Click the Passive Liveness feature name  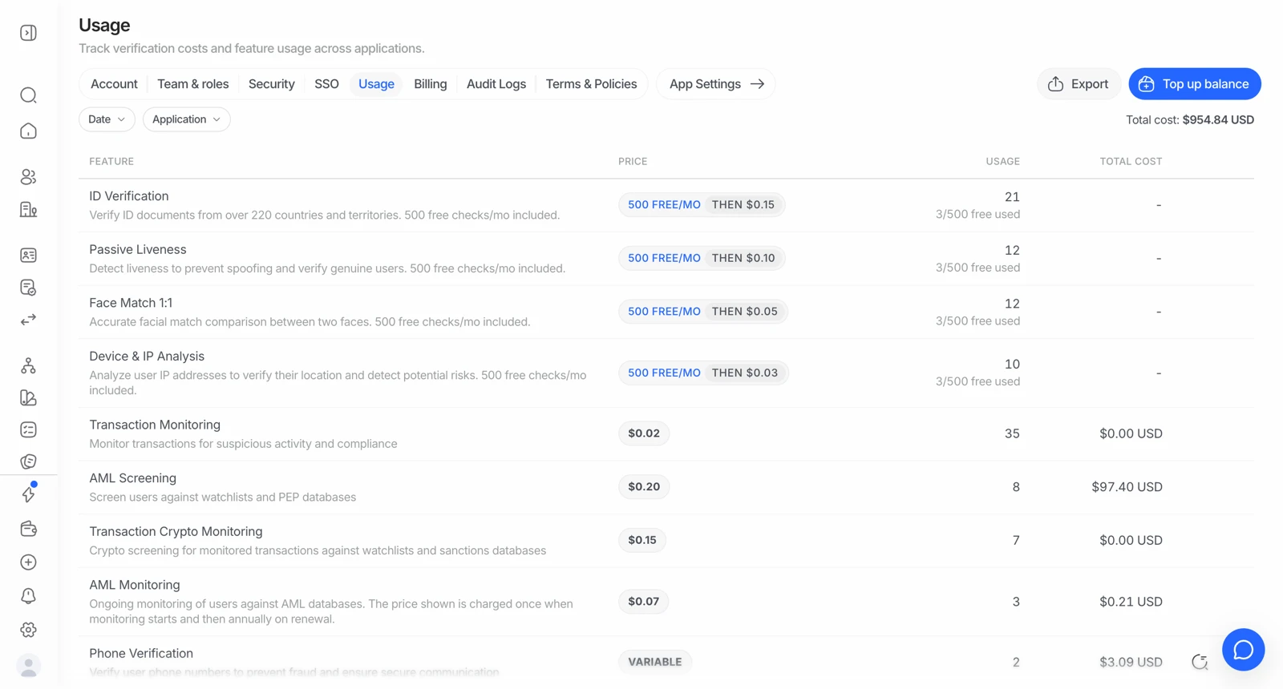pos(138,250)
